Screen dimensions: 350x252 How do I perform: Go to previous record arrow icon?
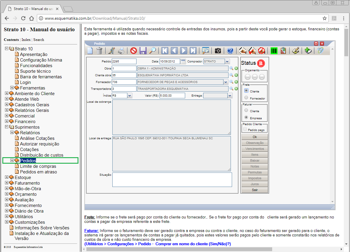point(174,51)
